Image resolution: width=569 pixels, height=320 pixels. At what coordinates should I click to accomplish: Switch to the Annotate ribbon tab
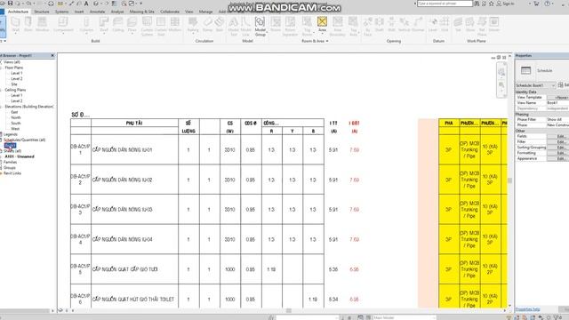point(97,12)
